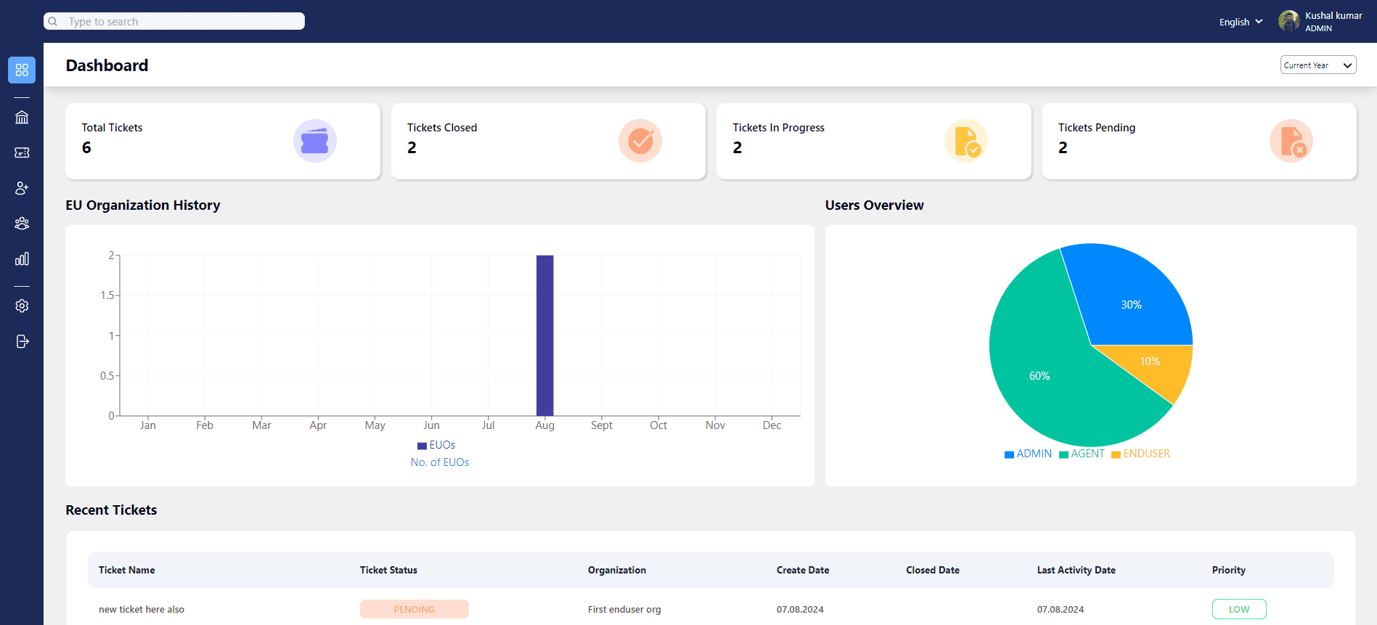Click the Ticket Status column header
1377x625 pixels.
(x=388, y=570)
